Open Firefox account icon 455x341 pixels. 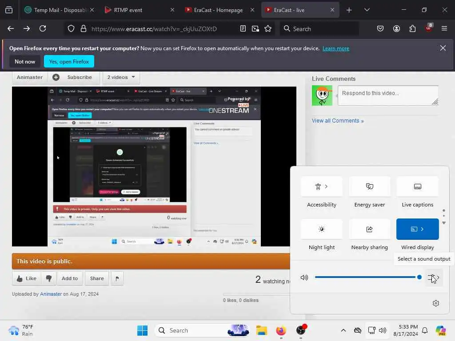coord(396,29)
